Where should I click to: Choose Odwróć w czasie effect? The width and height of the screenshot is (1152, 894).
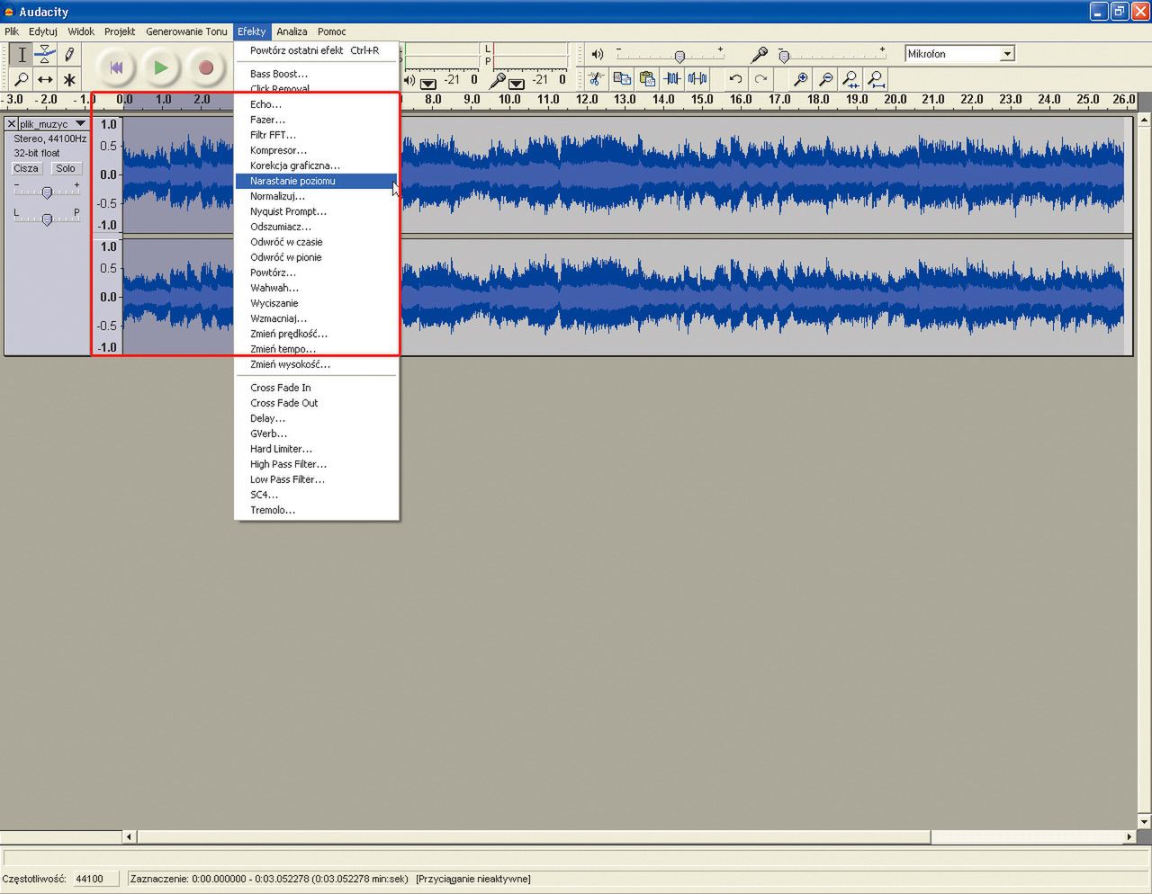pyautogui.click(x=316, y=242)
